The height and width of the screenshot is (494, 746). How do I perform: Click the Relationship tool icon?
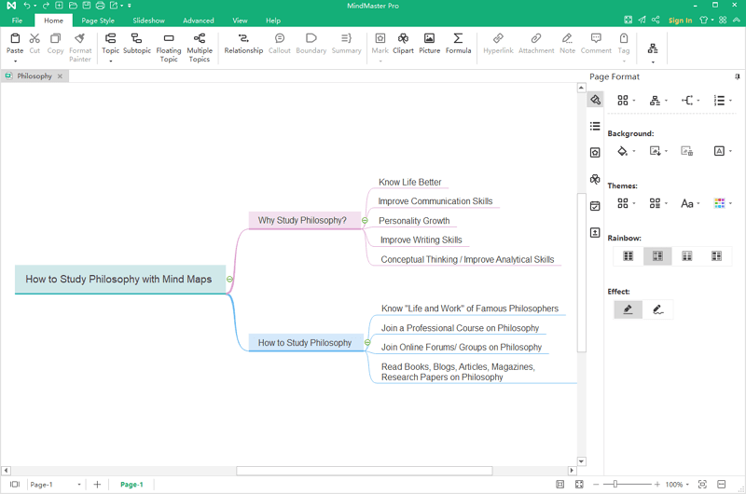click(243, 39)
